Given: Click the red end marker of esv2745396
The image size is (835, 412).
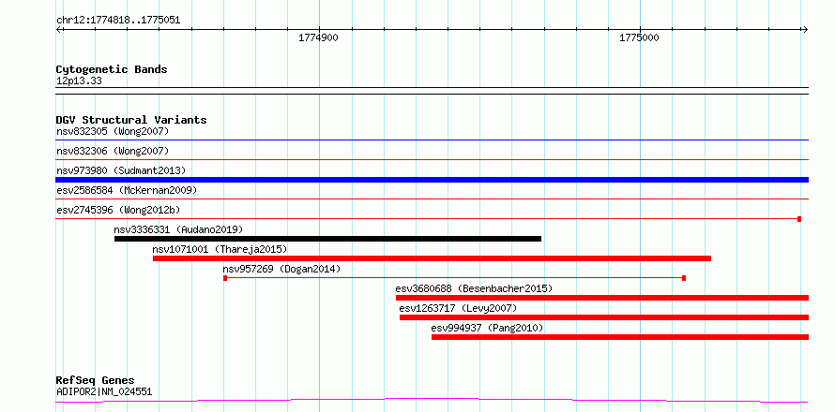Looking at the screenshot, I should tap(799, 219).
